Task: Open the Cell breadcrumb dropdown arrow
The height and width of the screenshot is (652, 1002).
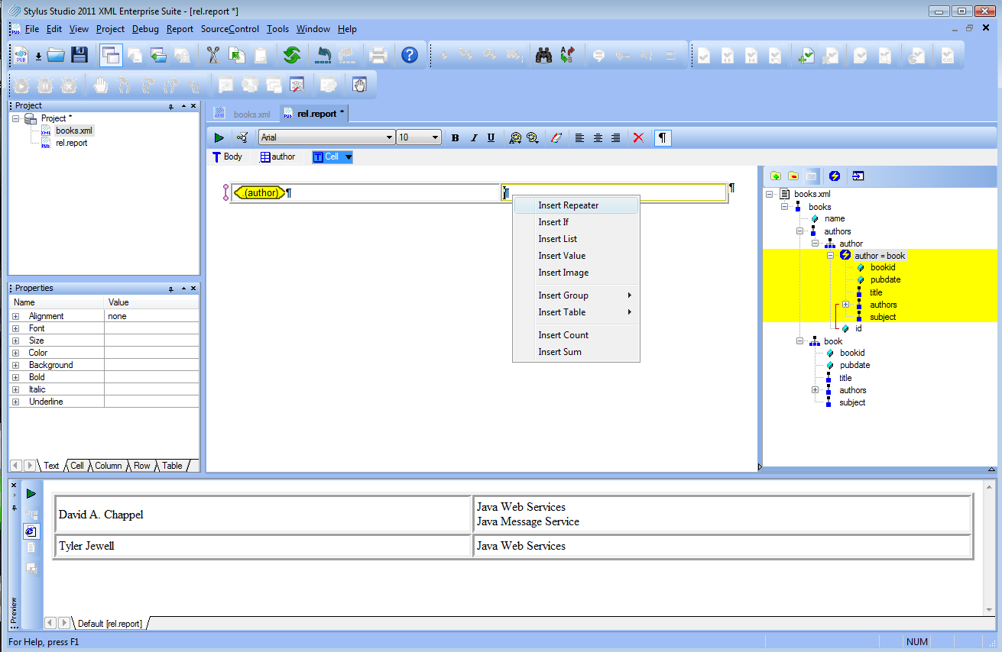Action: [x=349, y=157]
